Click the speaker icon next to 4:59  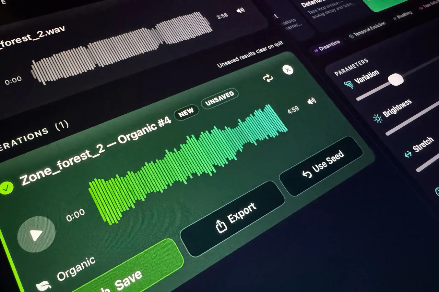click(x=311, y=101)
